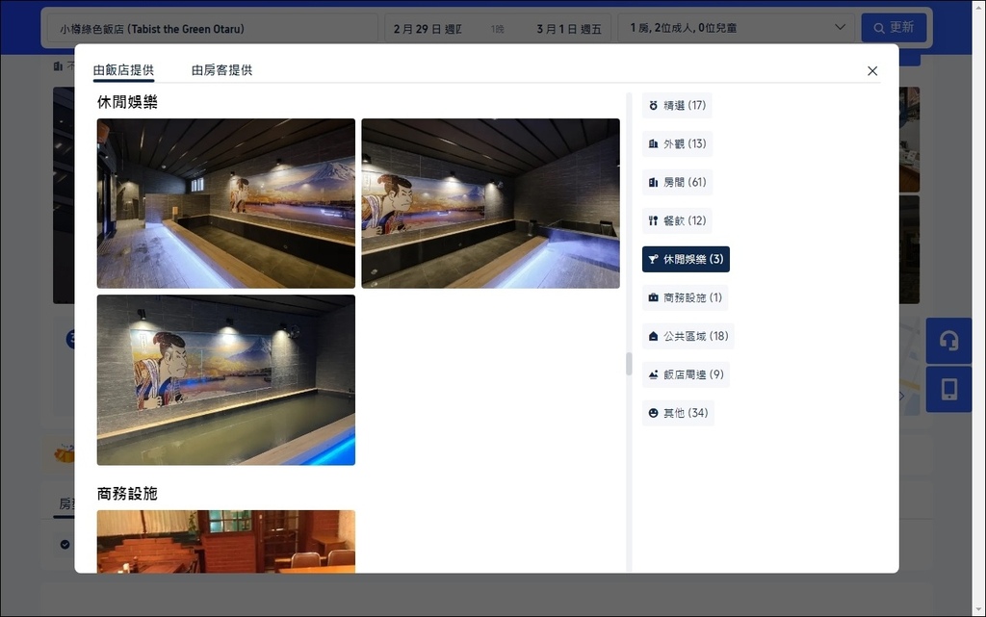Screen dimensions: 986x617
Task: Open the first bath photo under 休閒娛樂
Action: pos(225,203)
